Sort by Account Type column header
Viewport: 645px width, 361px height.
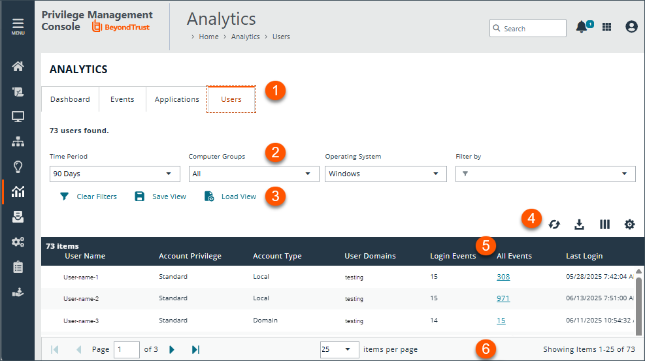[277, 256]
